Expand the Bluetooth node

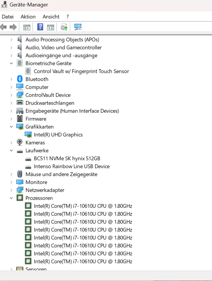[x=11, y=79]
